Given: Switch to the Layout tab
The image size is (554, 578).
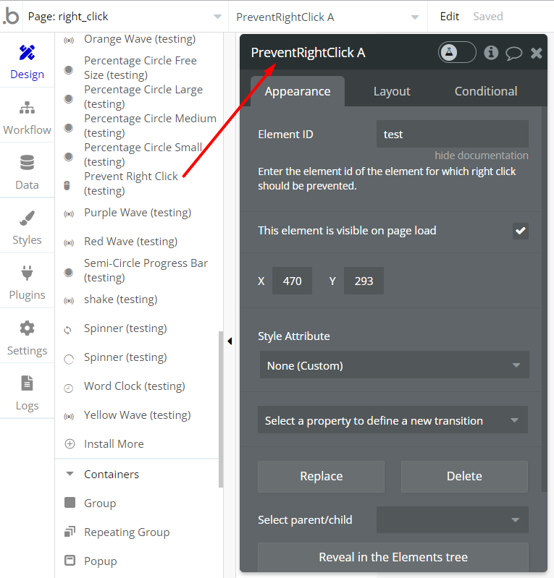Looking at the screenshot, I should point(392,91).
